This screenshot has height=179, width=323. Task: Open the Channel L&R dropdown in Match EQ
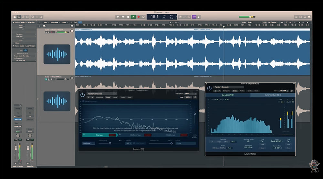[x=128, y=143]
